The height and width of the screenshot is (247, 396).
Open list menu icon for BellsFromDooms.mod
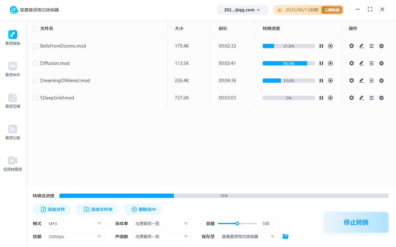(372, 46)
